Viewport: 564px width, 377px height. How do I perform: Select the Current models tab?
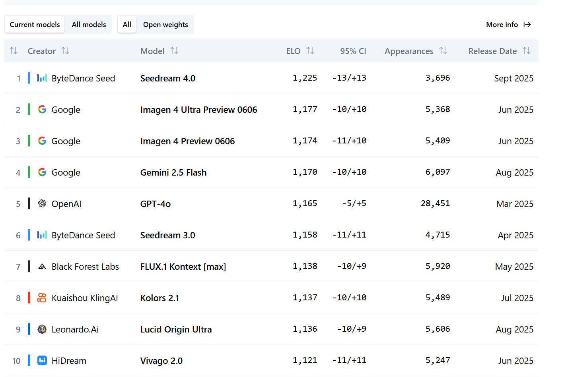point(35,25)
